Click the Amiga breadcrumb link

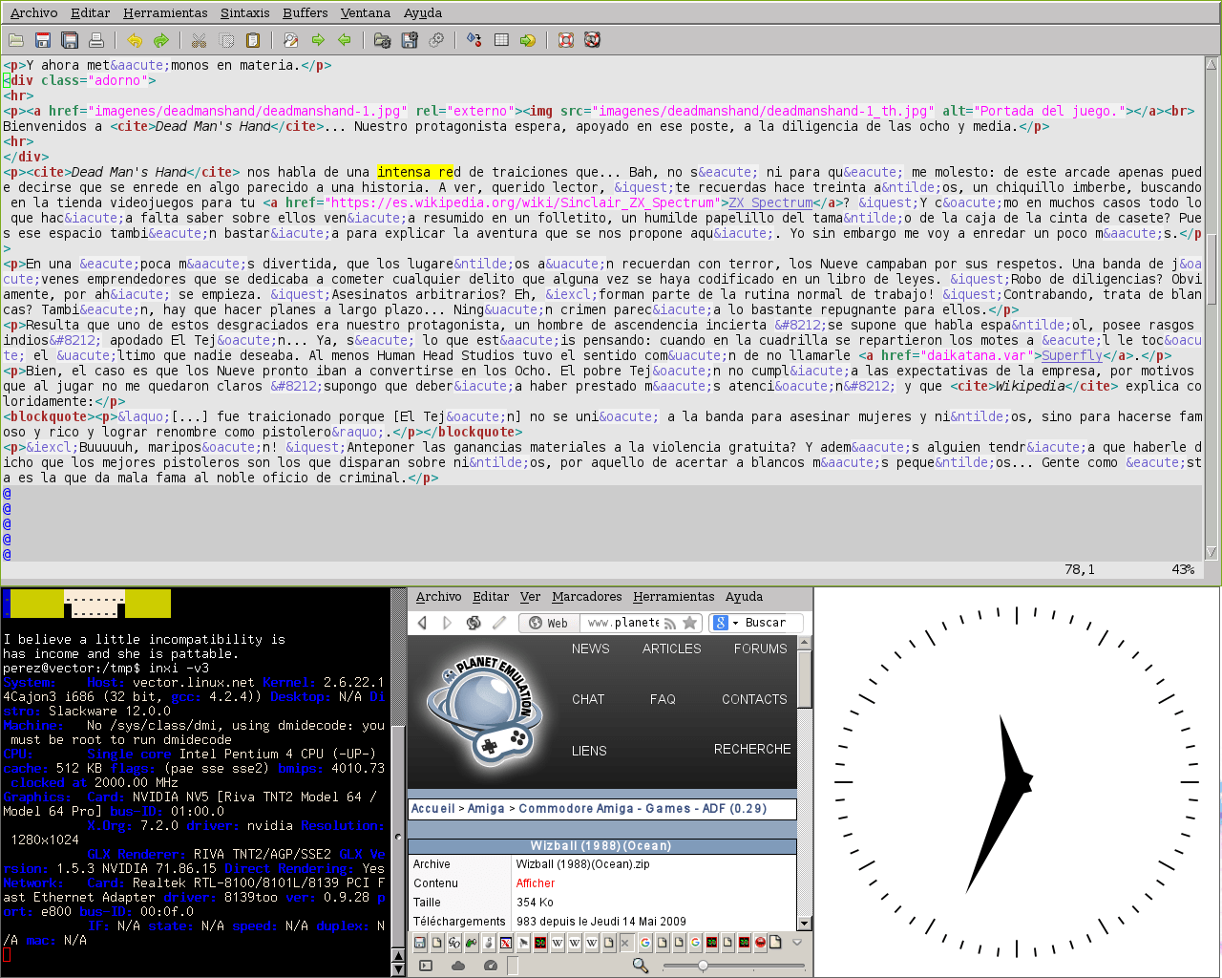pos(486,809)
